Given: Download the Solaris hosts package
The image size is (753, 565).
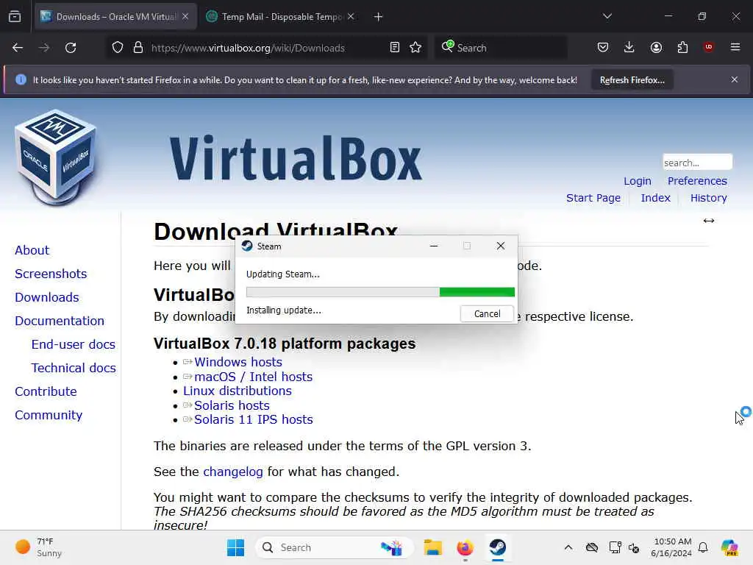Looking at the screenshot, I should 232,405.
